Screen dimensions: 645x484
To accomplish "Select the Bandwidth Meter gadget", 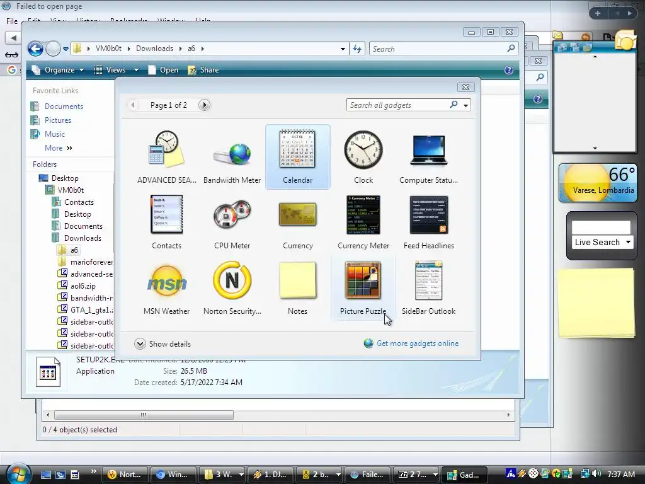I will tap(232, 157).
